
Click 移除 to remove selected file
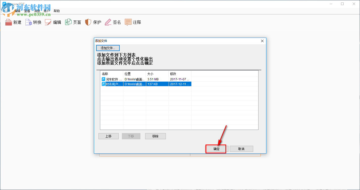[x=155, y=136]
